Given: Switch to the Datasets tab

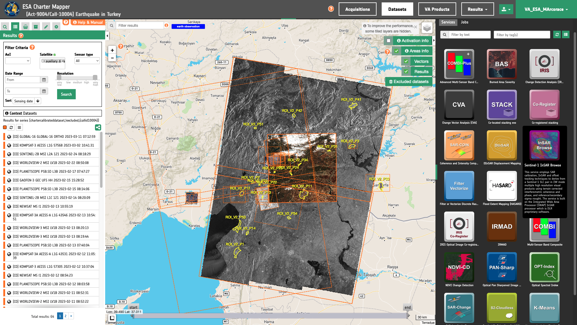Looking at the screenshot, I should tap(397, 9).
